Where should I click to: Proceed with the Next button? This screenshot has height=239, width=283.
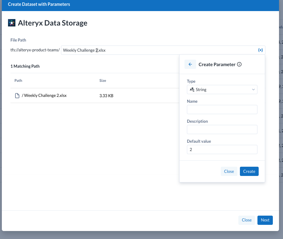tap(265, 220)
